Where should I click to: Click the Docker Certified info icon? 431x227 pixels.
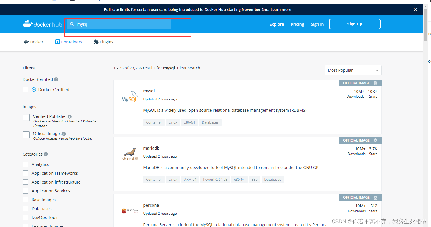(56, 79)
